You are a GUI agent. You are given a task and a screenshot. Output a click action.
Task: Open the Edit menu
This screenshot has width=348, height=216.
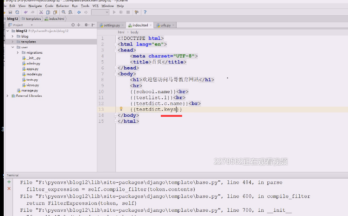pyautogui.click(x=12, y=6)
